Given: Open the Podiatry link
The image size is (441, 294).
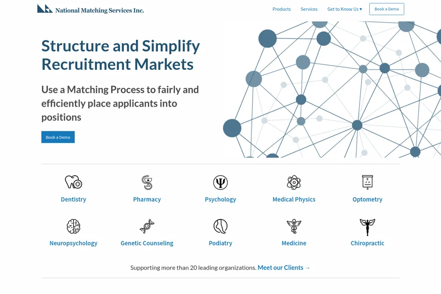Looking at the screenshot, I should [220, 243].
